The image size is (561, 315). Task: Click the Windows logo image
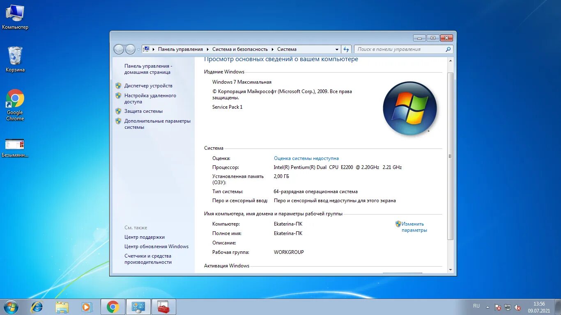410,109
